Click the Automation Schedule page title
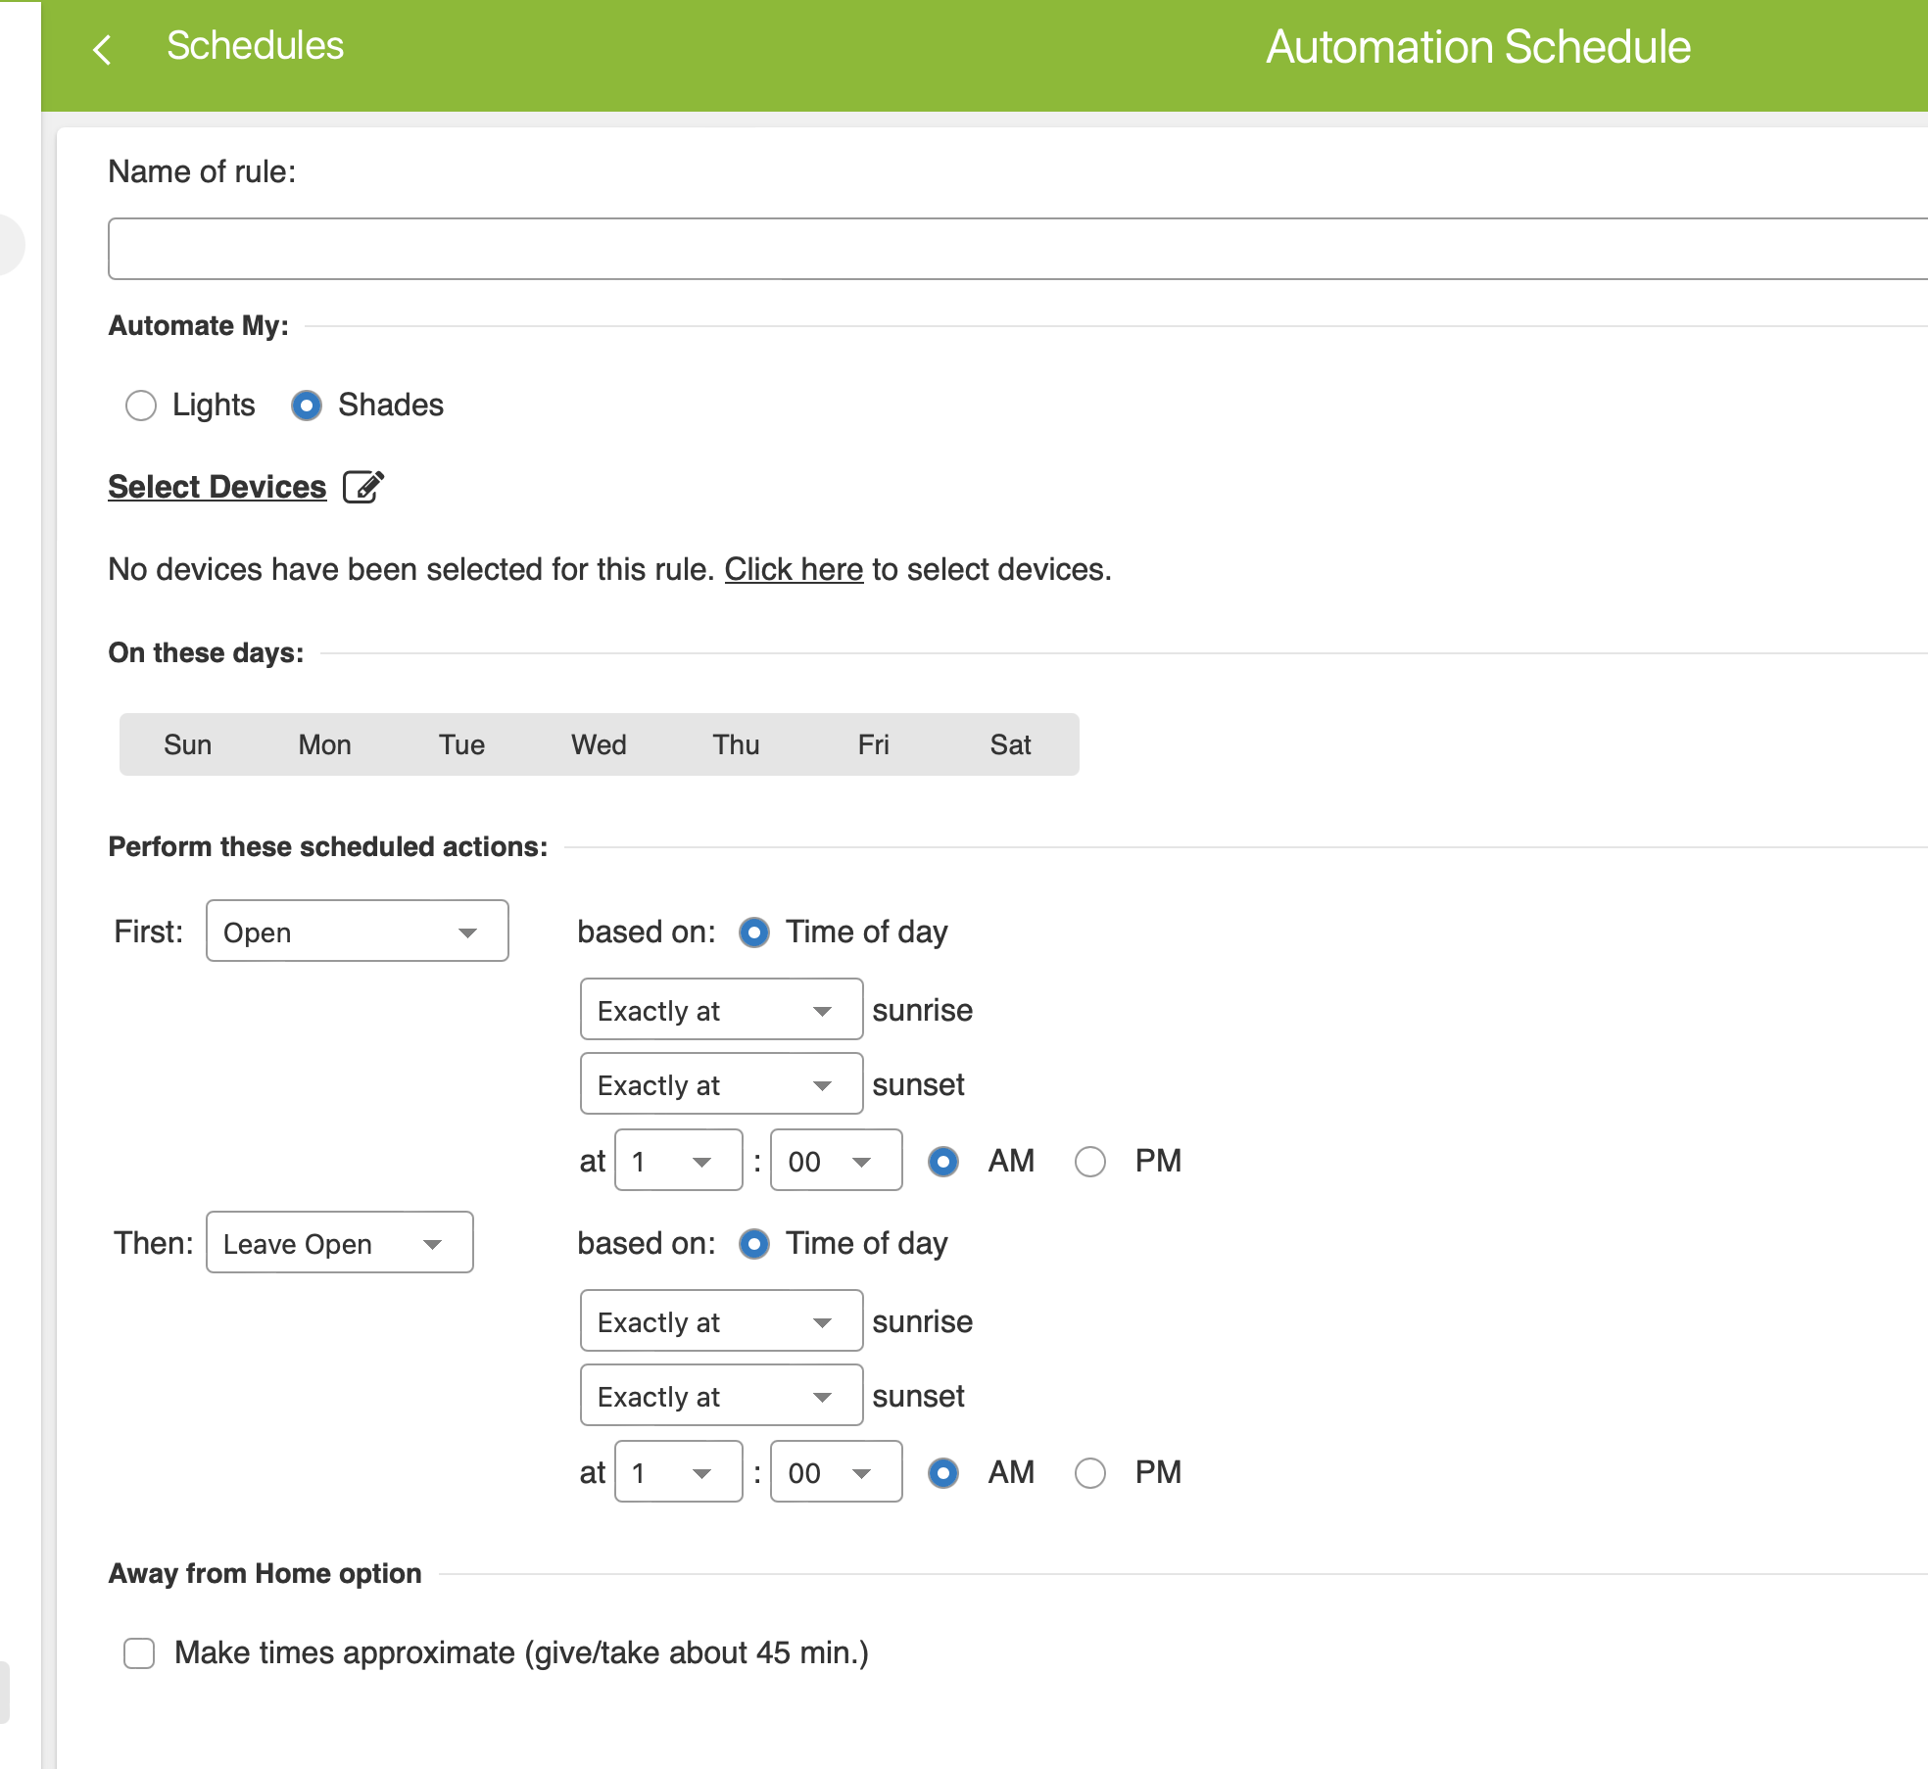This screenshot has width=1928, height=1769. 1478,47
